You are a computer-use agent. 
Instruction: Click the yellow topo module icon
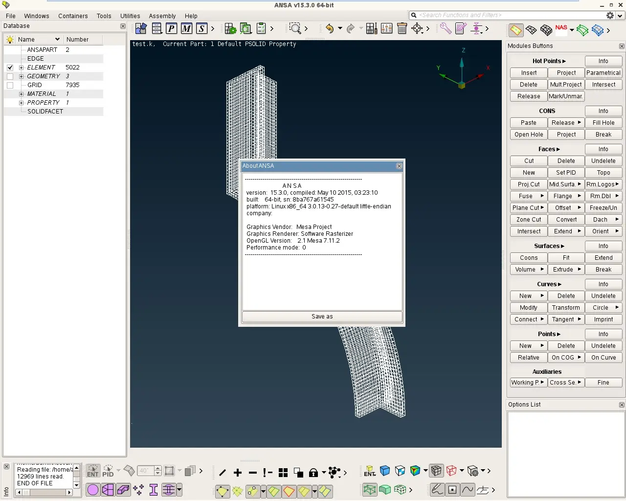(x=515, y=30)
